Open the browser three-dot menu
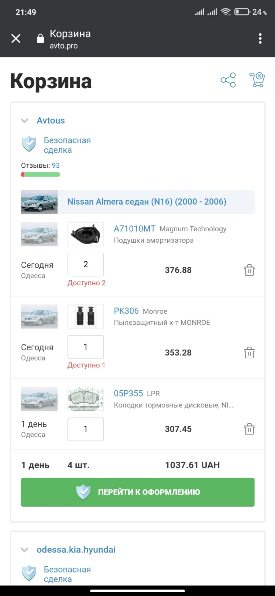 [x=260, y=38]
